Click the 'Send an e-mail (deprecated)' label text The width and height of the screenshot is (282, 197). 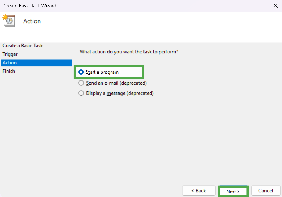click(116, 83)
